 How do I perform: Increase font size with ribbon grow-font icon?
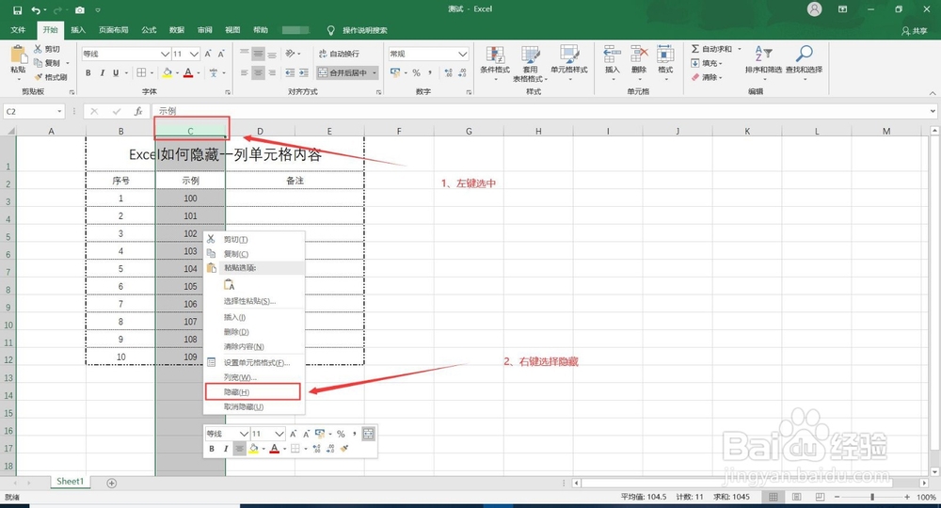(x=208, y=54)
